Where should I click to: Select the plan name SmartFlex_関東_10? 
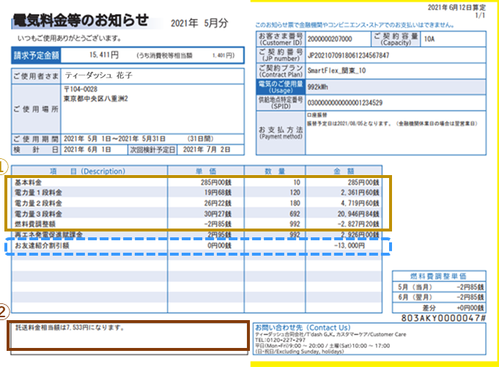pos(336,70)
